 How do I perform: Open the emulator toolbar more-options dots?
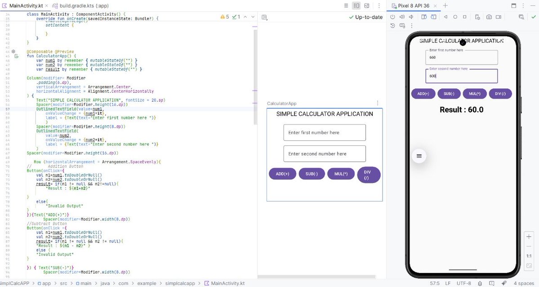pyautogui.click(x=411, y=26)
